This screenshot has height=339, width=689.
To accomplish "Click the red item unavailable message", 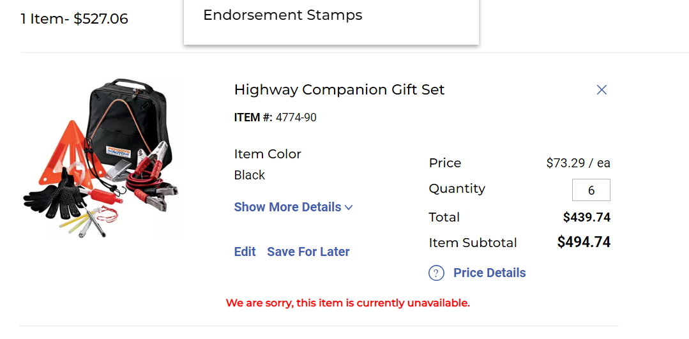I will coord(347,303).
